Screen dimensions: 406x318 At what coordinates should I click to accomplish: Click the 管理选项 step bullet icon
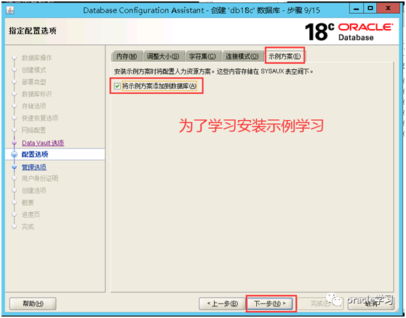pos(15,167)
